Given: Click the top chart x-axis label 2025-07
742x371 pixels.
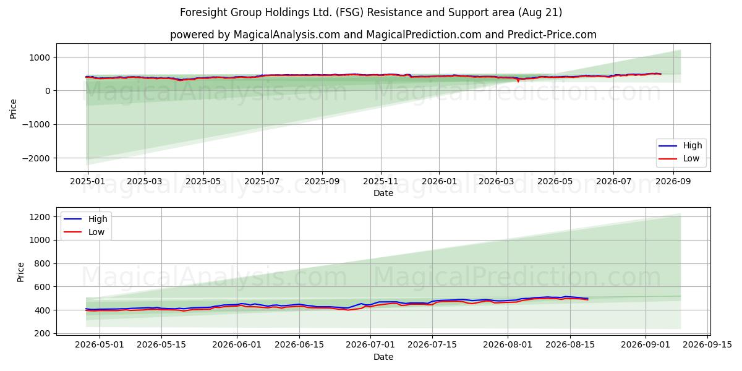Looking at the screenshot, I should coord(263,182).
